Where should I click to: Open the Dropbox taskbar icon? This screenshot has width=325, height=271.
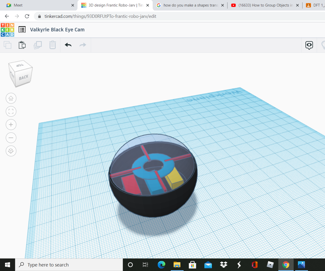223,264
